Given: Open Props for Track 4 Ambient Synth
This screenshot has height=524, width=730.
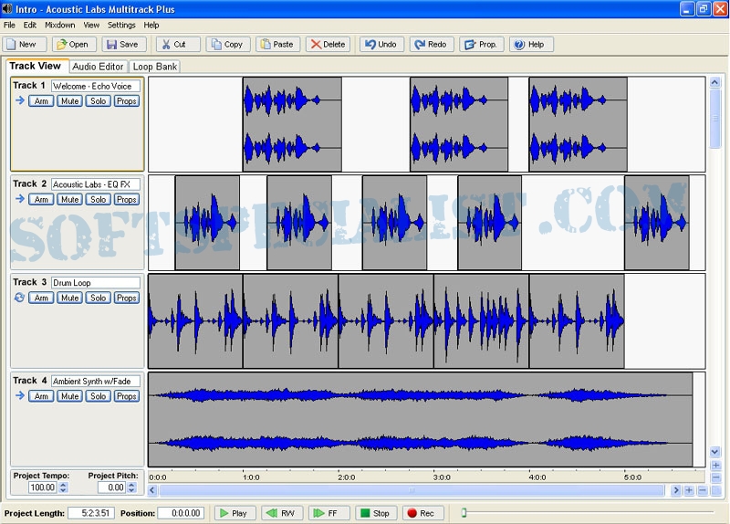Looking at the screenshot, I should coord(127,396).
